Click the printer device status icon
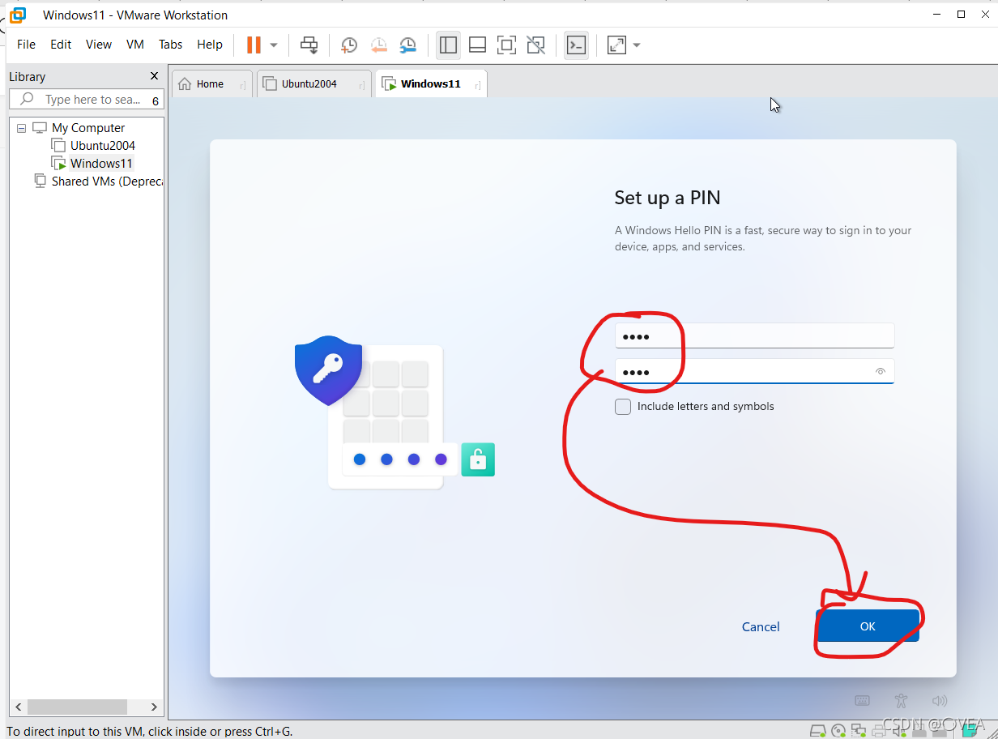The width and height of the screenshot is (998, 739). pyautogui.click(x=879, y=730)
